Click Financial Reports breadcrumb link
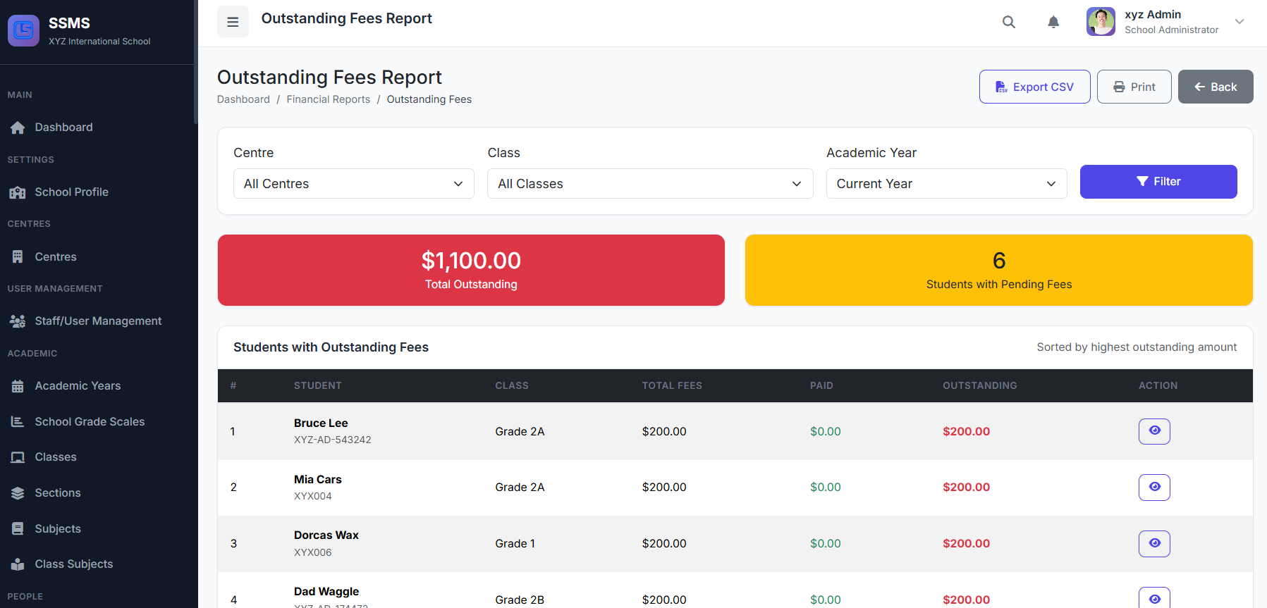Screen dimensions: 1267x608 [x=328, y=99]
